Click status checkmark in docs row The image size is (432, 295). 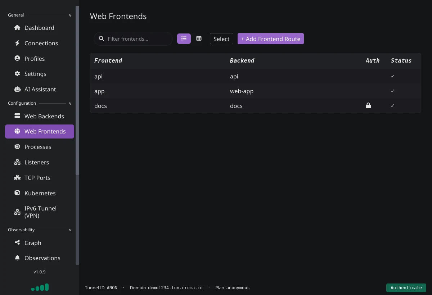click(393, 106)
